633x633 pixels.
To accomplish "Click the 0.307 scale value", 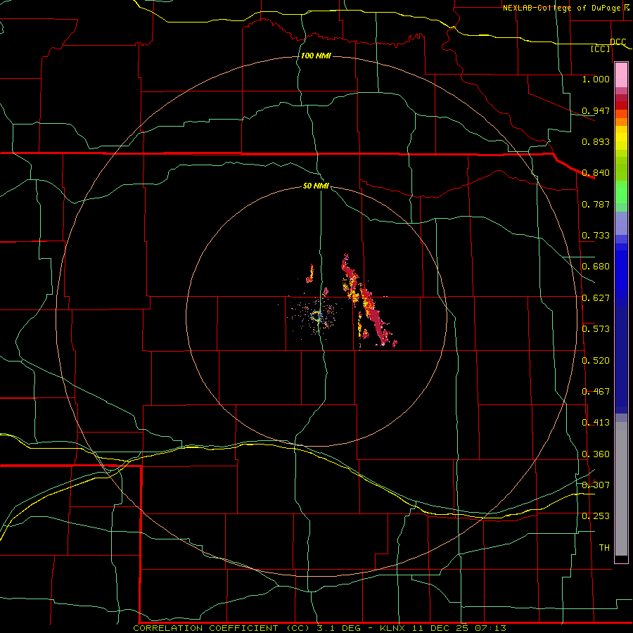I will pyautogui.click(x=596, y=485).
